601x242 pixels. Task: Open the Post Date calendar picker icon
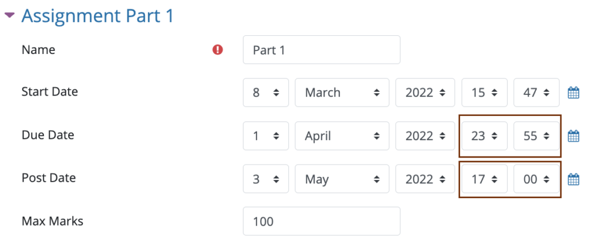[x=573, y=179]
